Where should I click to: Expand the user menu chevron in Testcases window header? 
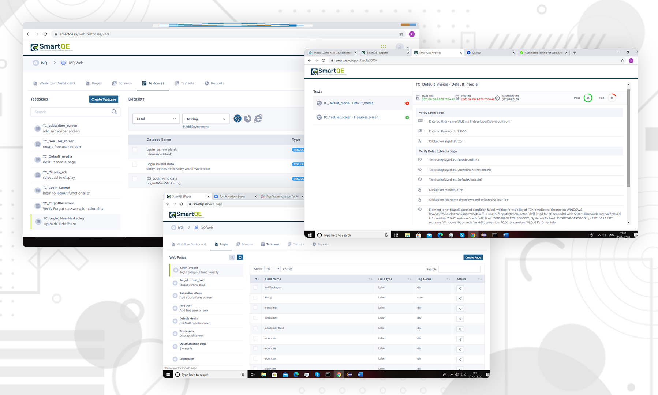[407, 47]
